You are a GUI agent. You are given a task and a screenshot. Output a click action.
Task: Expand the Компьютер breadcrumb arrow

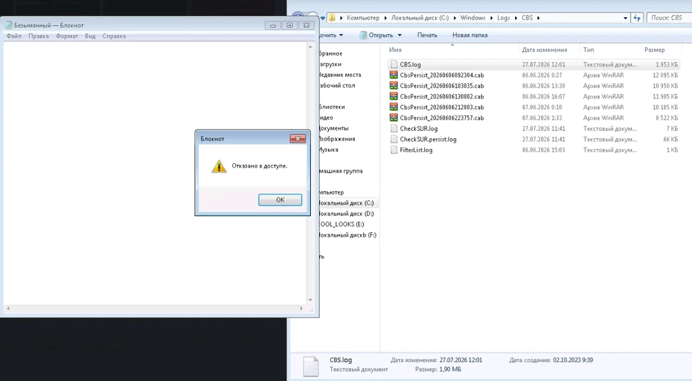pyautogui.click(x=385, y=18)
